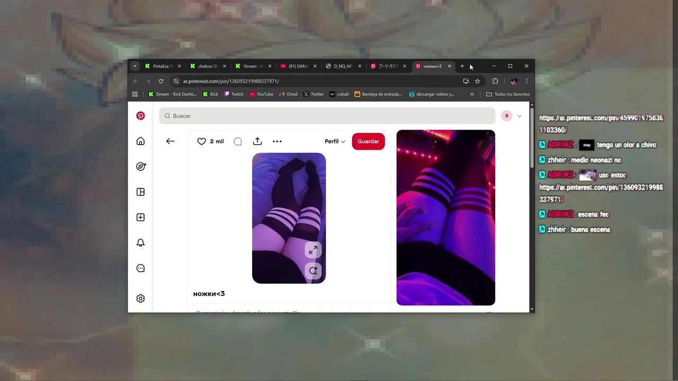Screen dimensions: 678x381
Task: Click chat message 'escena feo'
Action: [593, 214]
